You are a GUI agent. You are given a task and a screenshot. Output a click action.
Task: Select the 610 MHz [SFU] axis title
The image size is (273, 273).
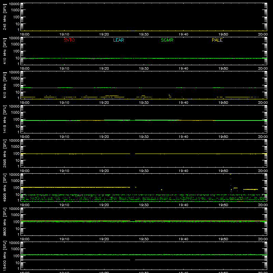tap(4, 85)
